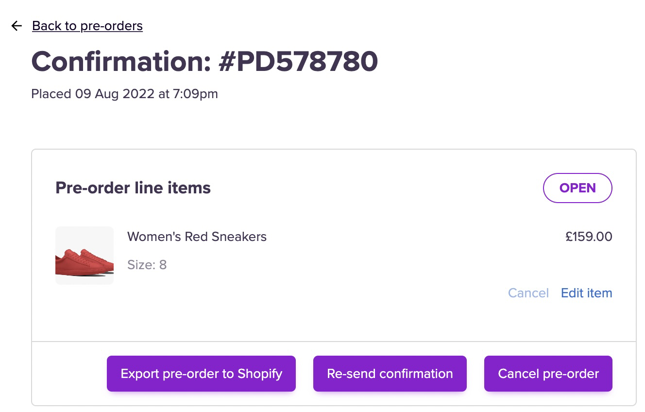
Task: Click the 7:09pm placed time
Action: pyautogui.click(x=195, y=94)
